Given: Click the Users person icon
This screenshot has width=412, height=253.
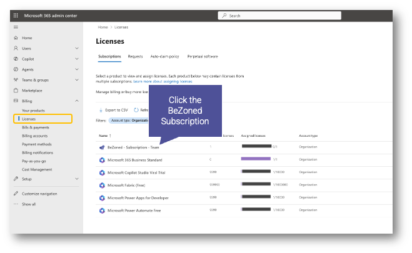Looking at the screenshot, I should pyautogui.click(x=16, y=48).
